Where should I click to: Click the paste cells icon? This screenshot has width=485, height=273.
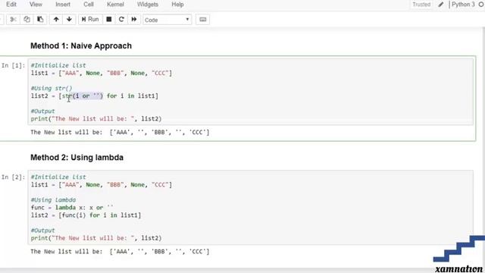(x=40, y=20)
